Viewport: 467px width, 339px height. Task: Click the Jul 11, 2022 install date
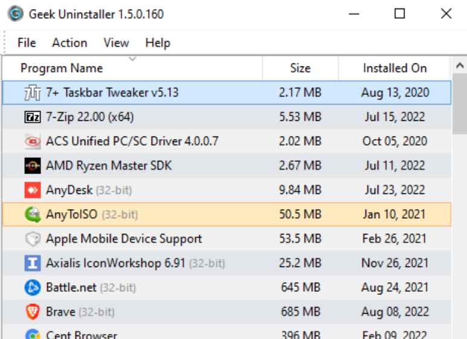point(395,166)
